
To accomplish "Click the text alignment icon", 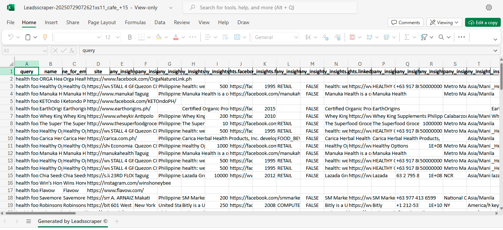I will click(x=208, y=37).
